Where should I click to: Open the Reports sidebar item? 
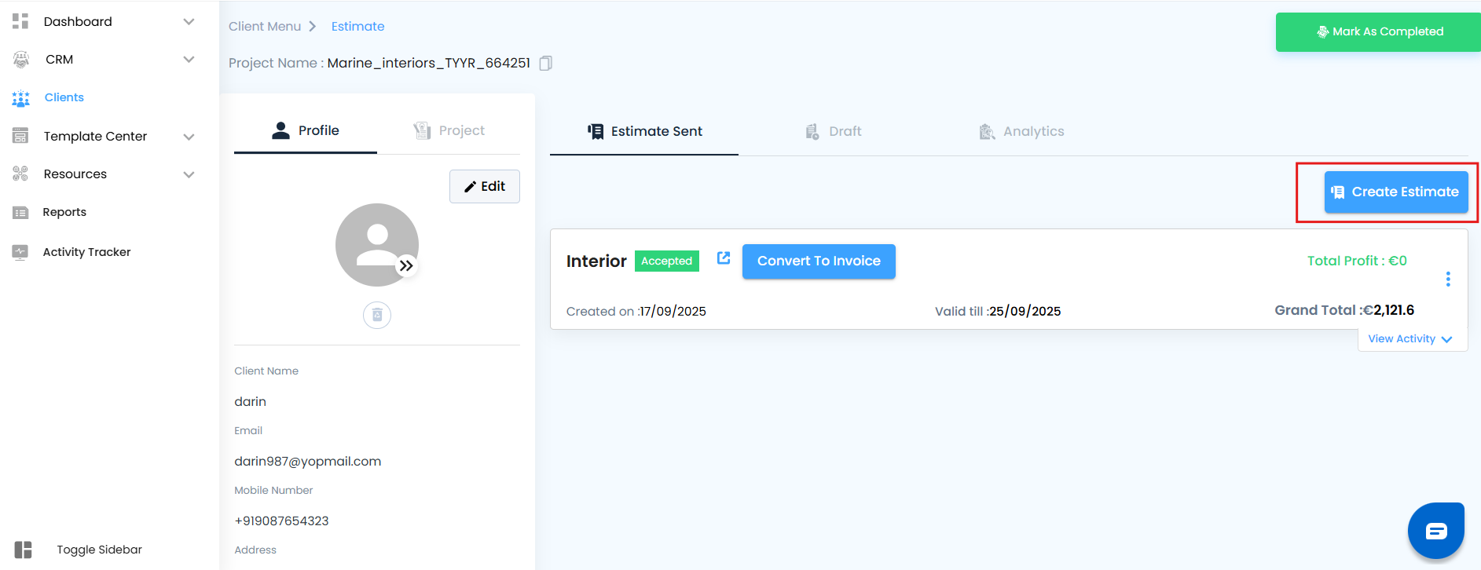(64, 212)
